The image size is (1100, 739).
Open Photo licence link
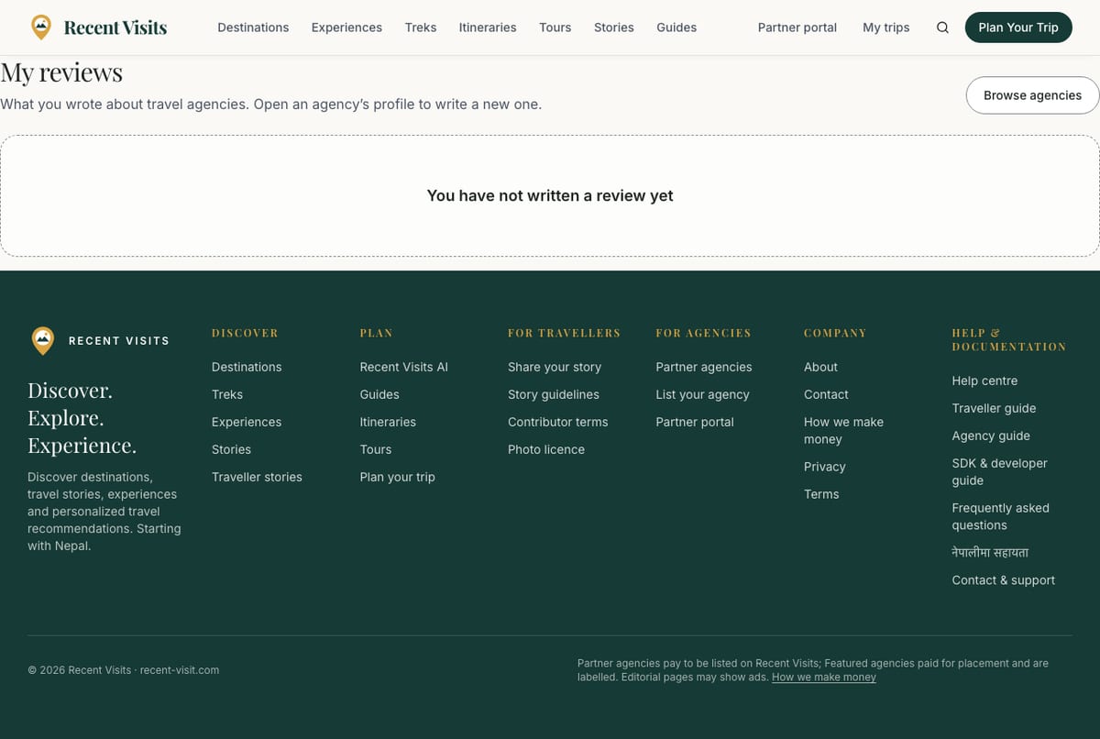[x=546, y=449]
